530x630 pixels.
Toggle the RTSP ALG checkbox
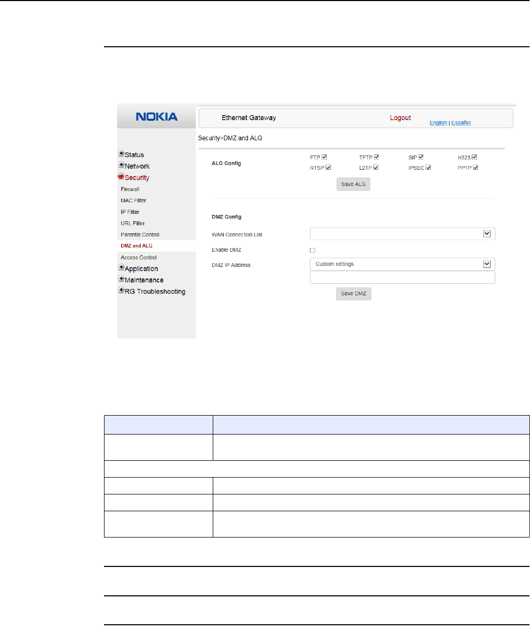pos(328,168)
